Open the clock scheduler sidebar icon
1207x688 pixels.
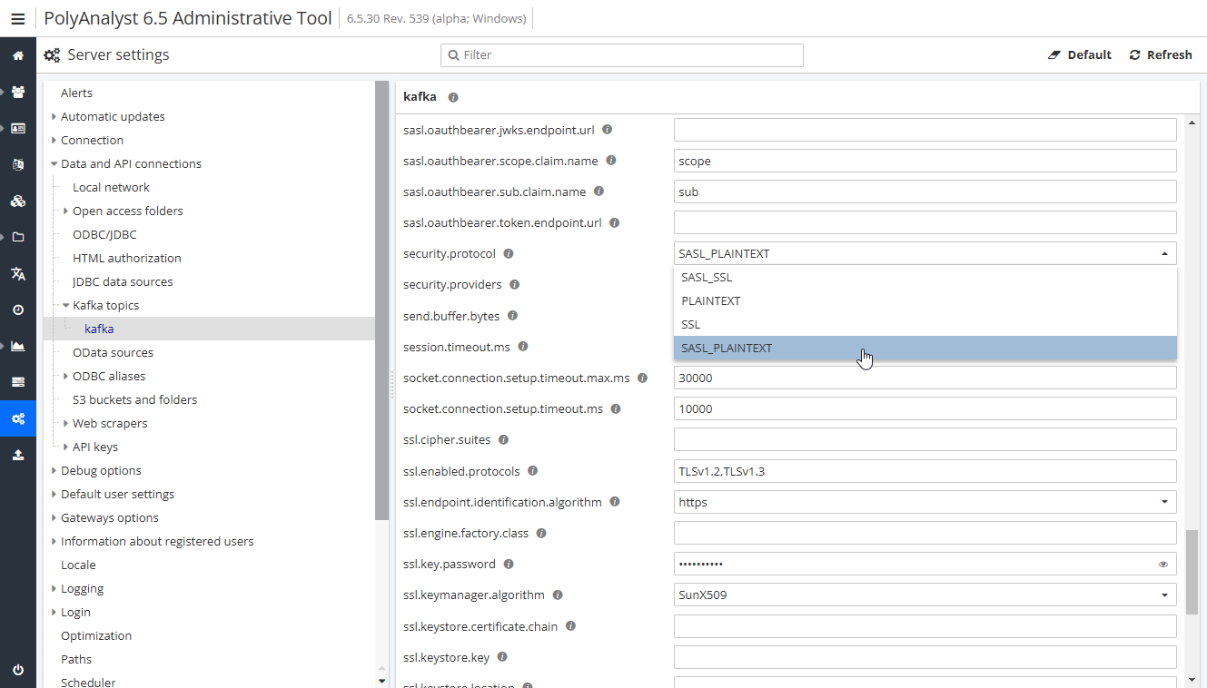(x=17, y=310)
